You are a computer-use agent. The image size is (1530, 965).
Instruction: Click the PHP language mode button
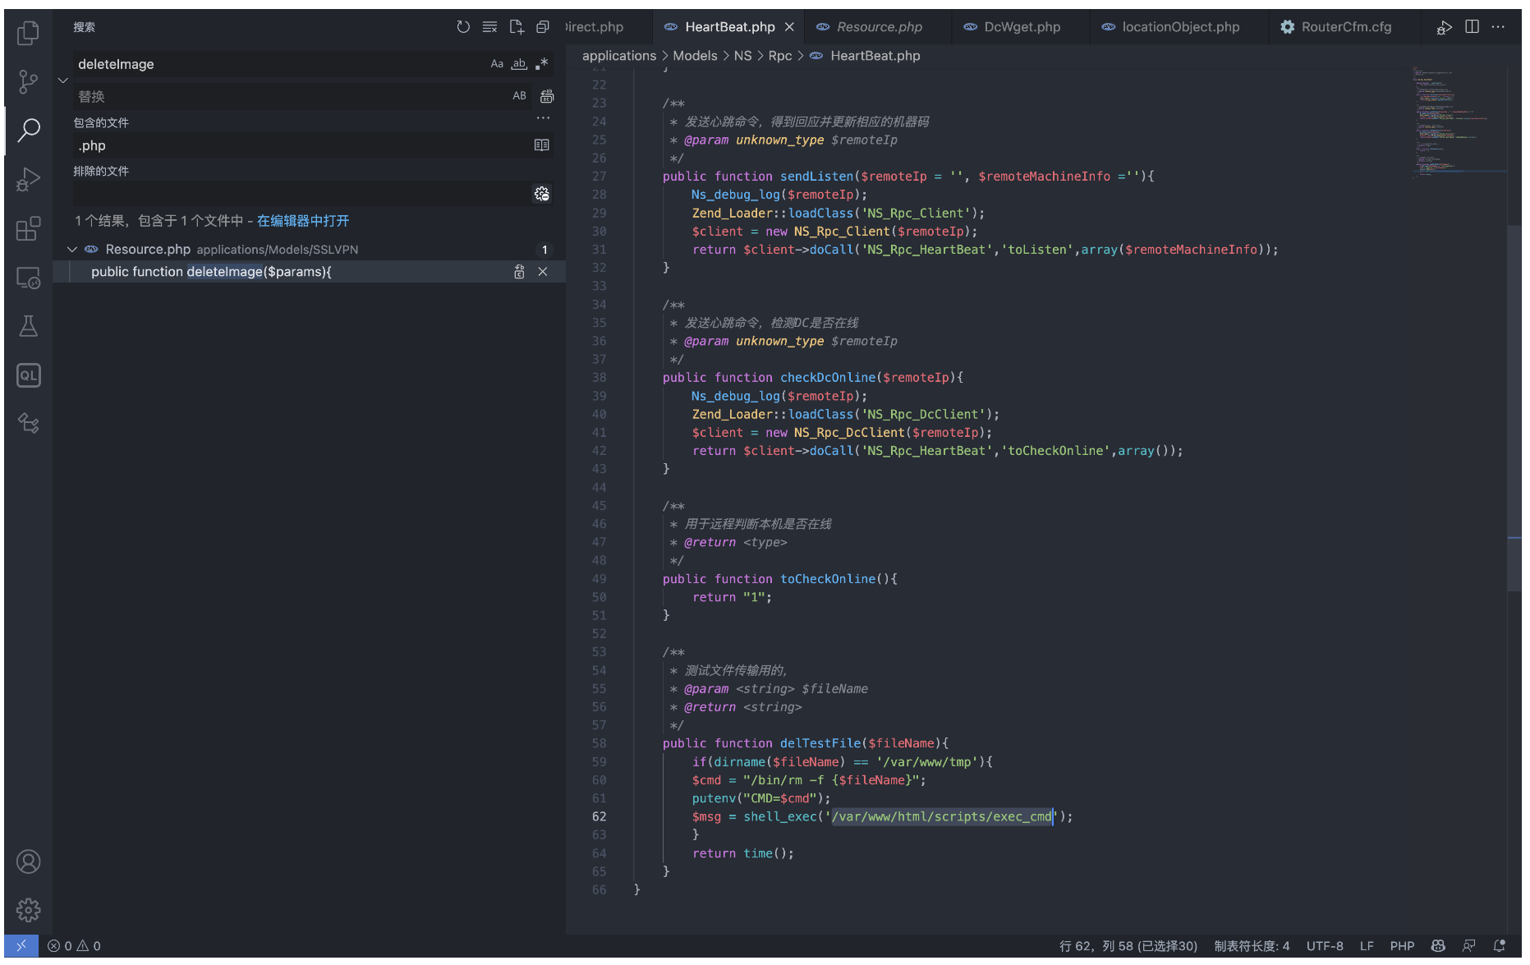(x=1401, y=946)
